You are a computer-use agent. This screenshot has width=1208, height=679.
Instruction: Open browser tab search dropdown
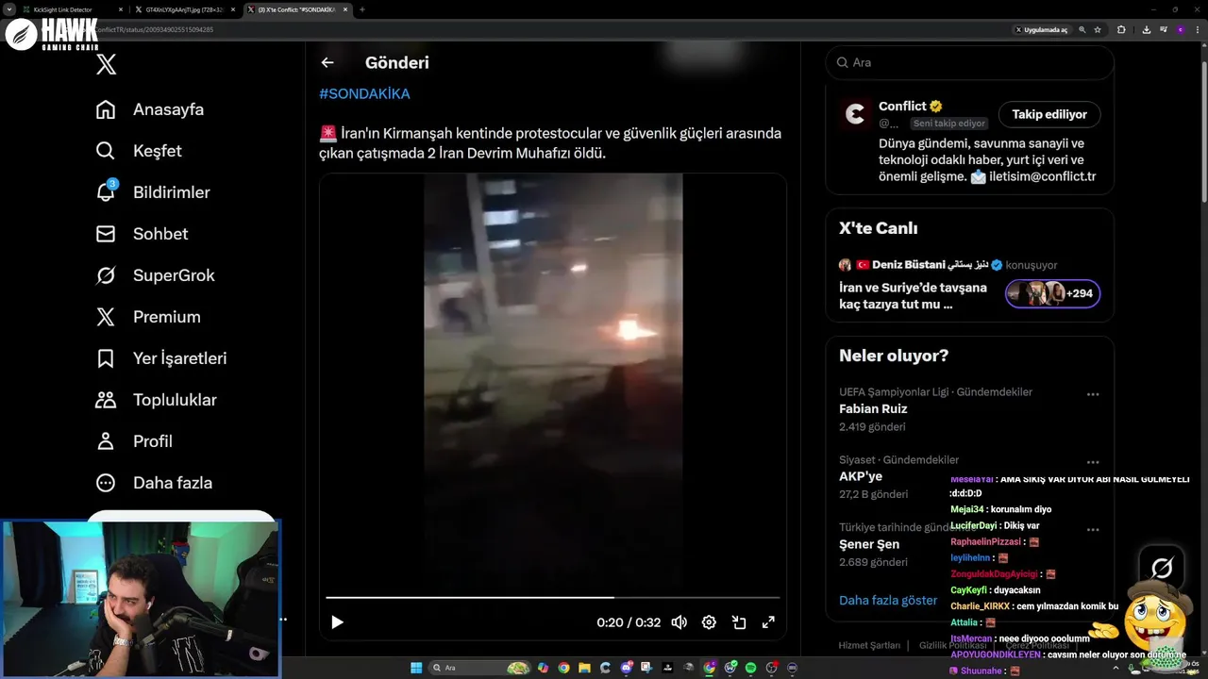pyautogui.click(x=8, y=9)
